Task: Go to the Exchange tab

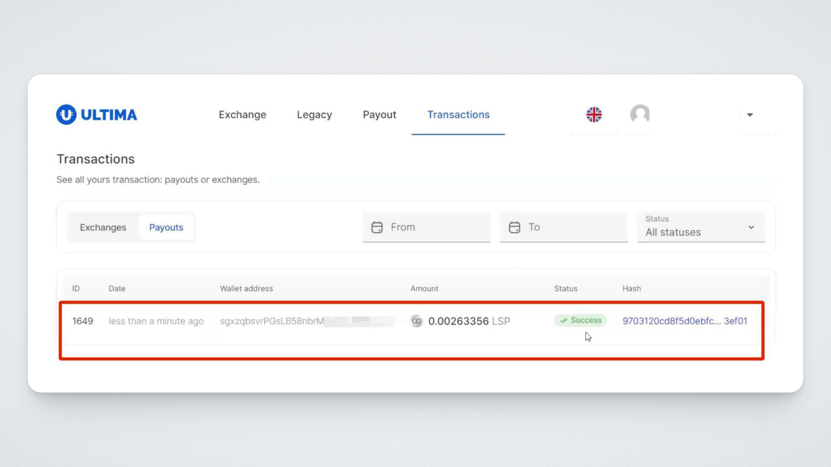Action: [x=242, y=115]
